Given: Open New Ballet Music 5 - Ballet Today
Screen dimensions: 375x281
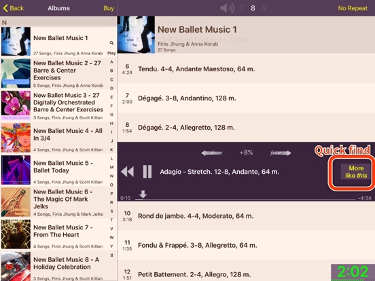Looking at the screenshot, I should (x=58, y=170).
